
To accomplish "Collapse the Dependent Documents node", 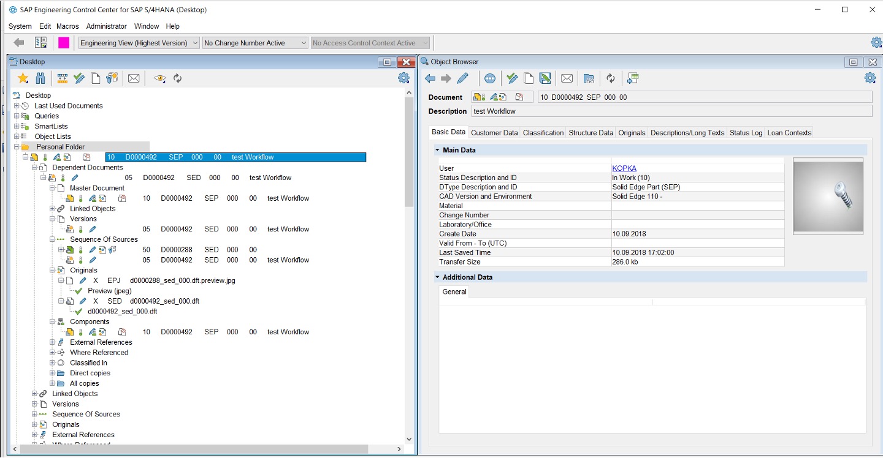I will 34,167.
